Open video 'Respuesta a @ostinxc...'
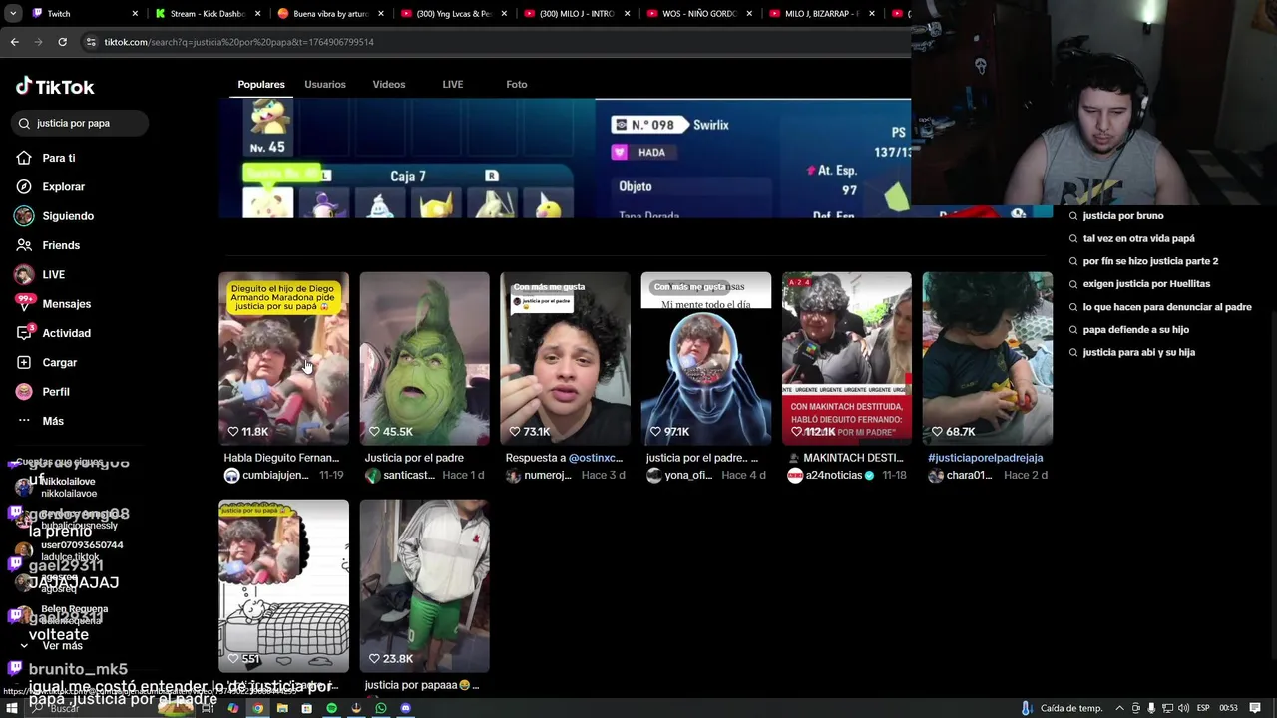 (x=565, y=358)
